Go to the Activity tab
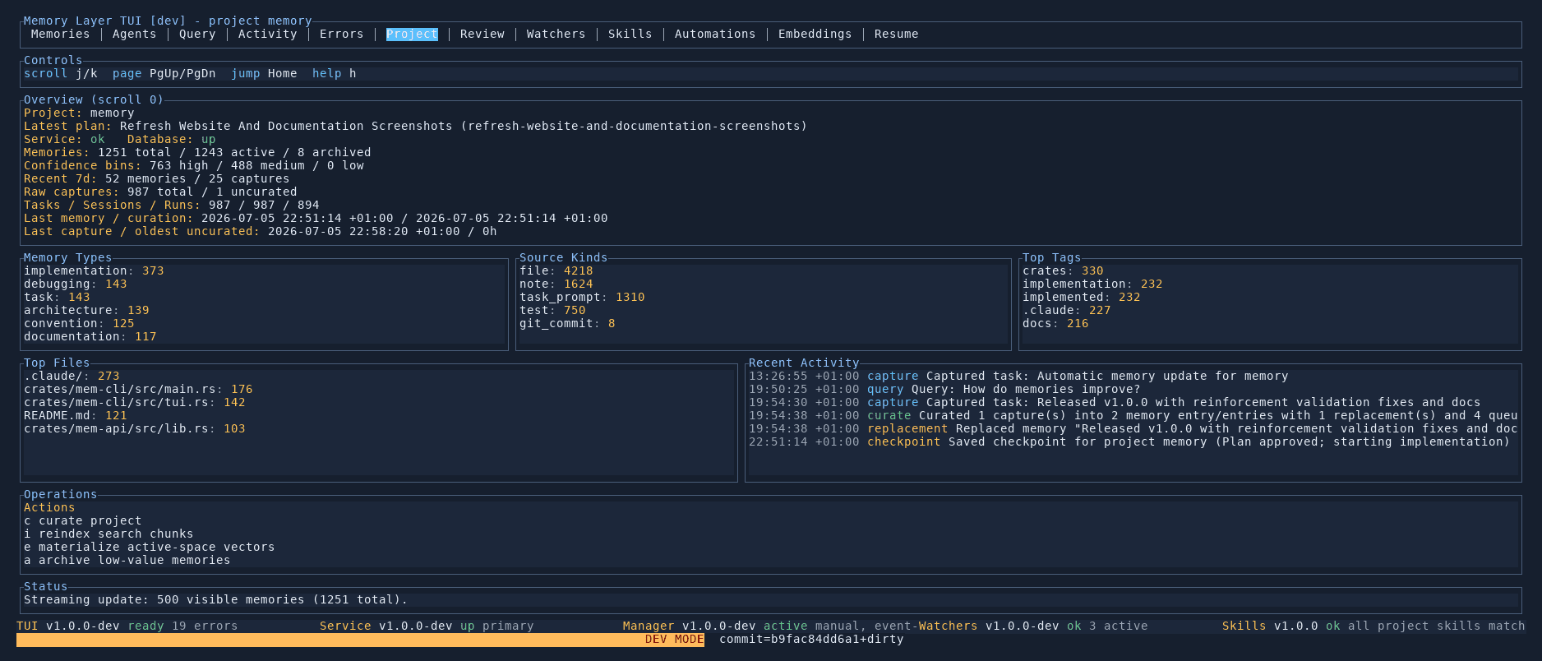 click(267, 34)
